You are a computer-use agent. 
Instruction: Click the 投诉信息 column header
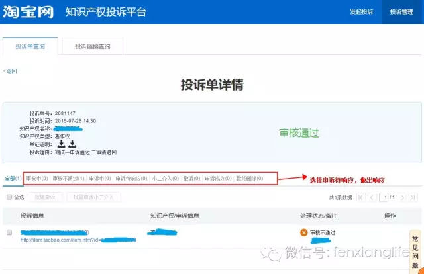tap(32, 216)
